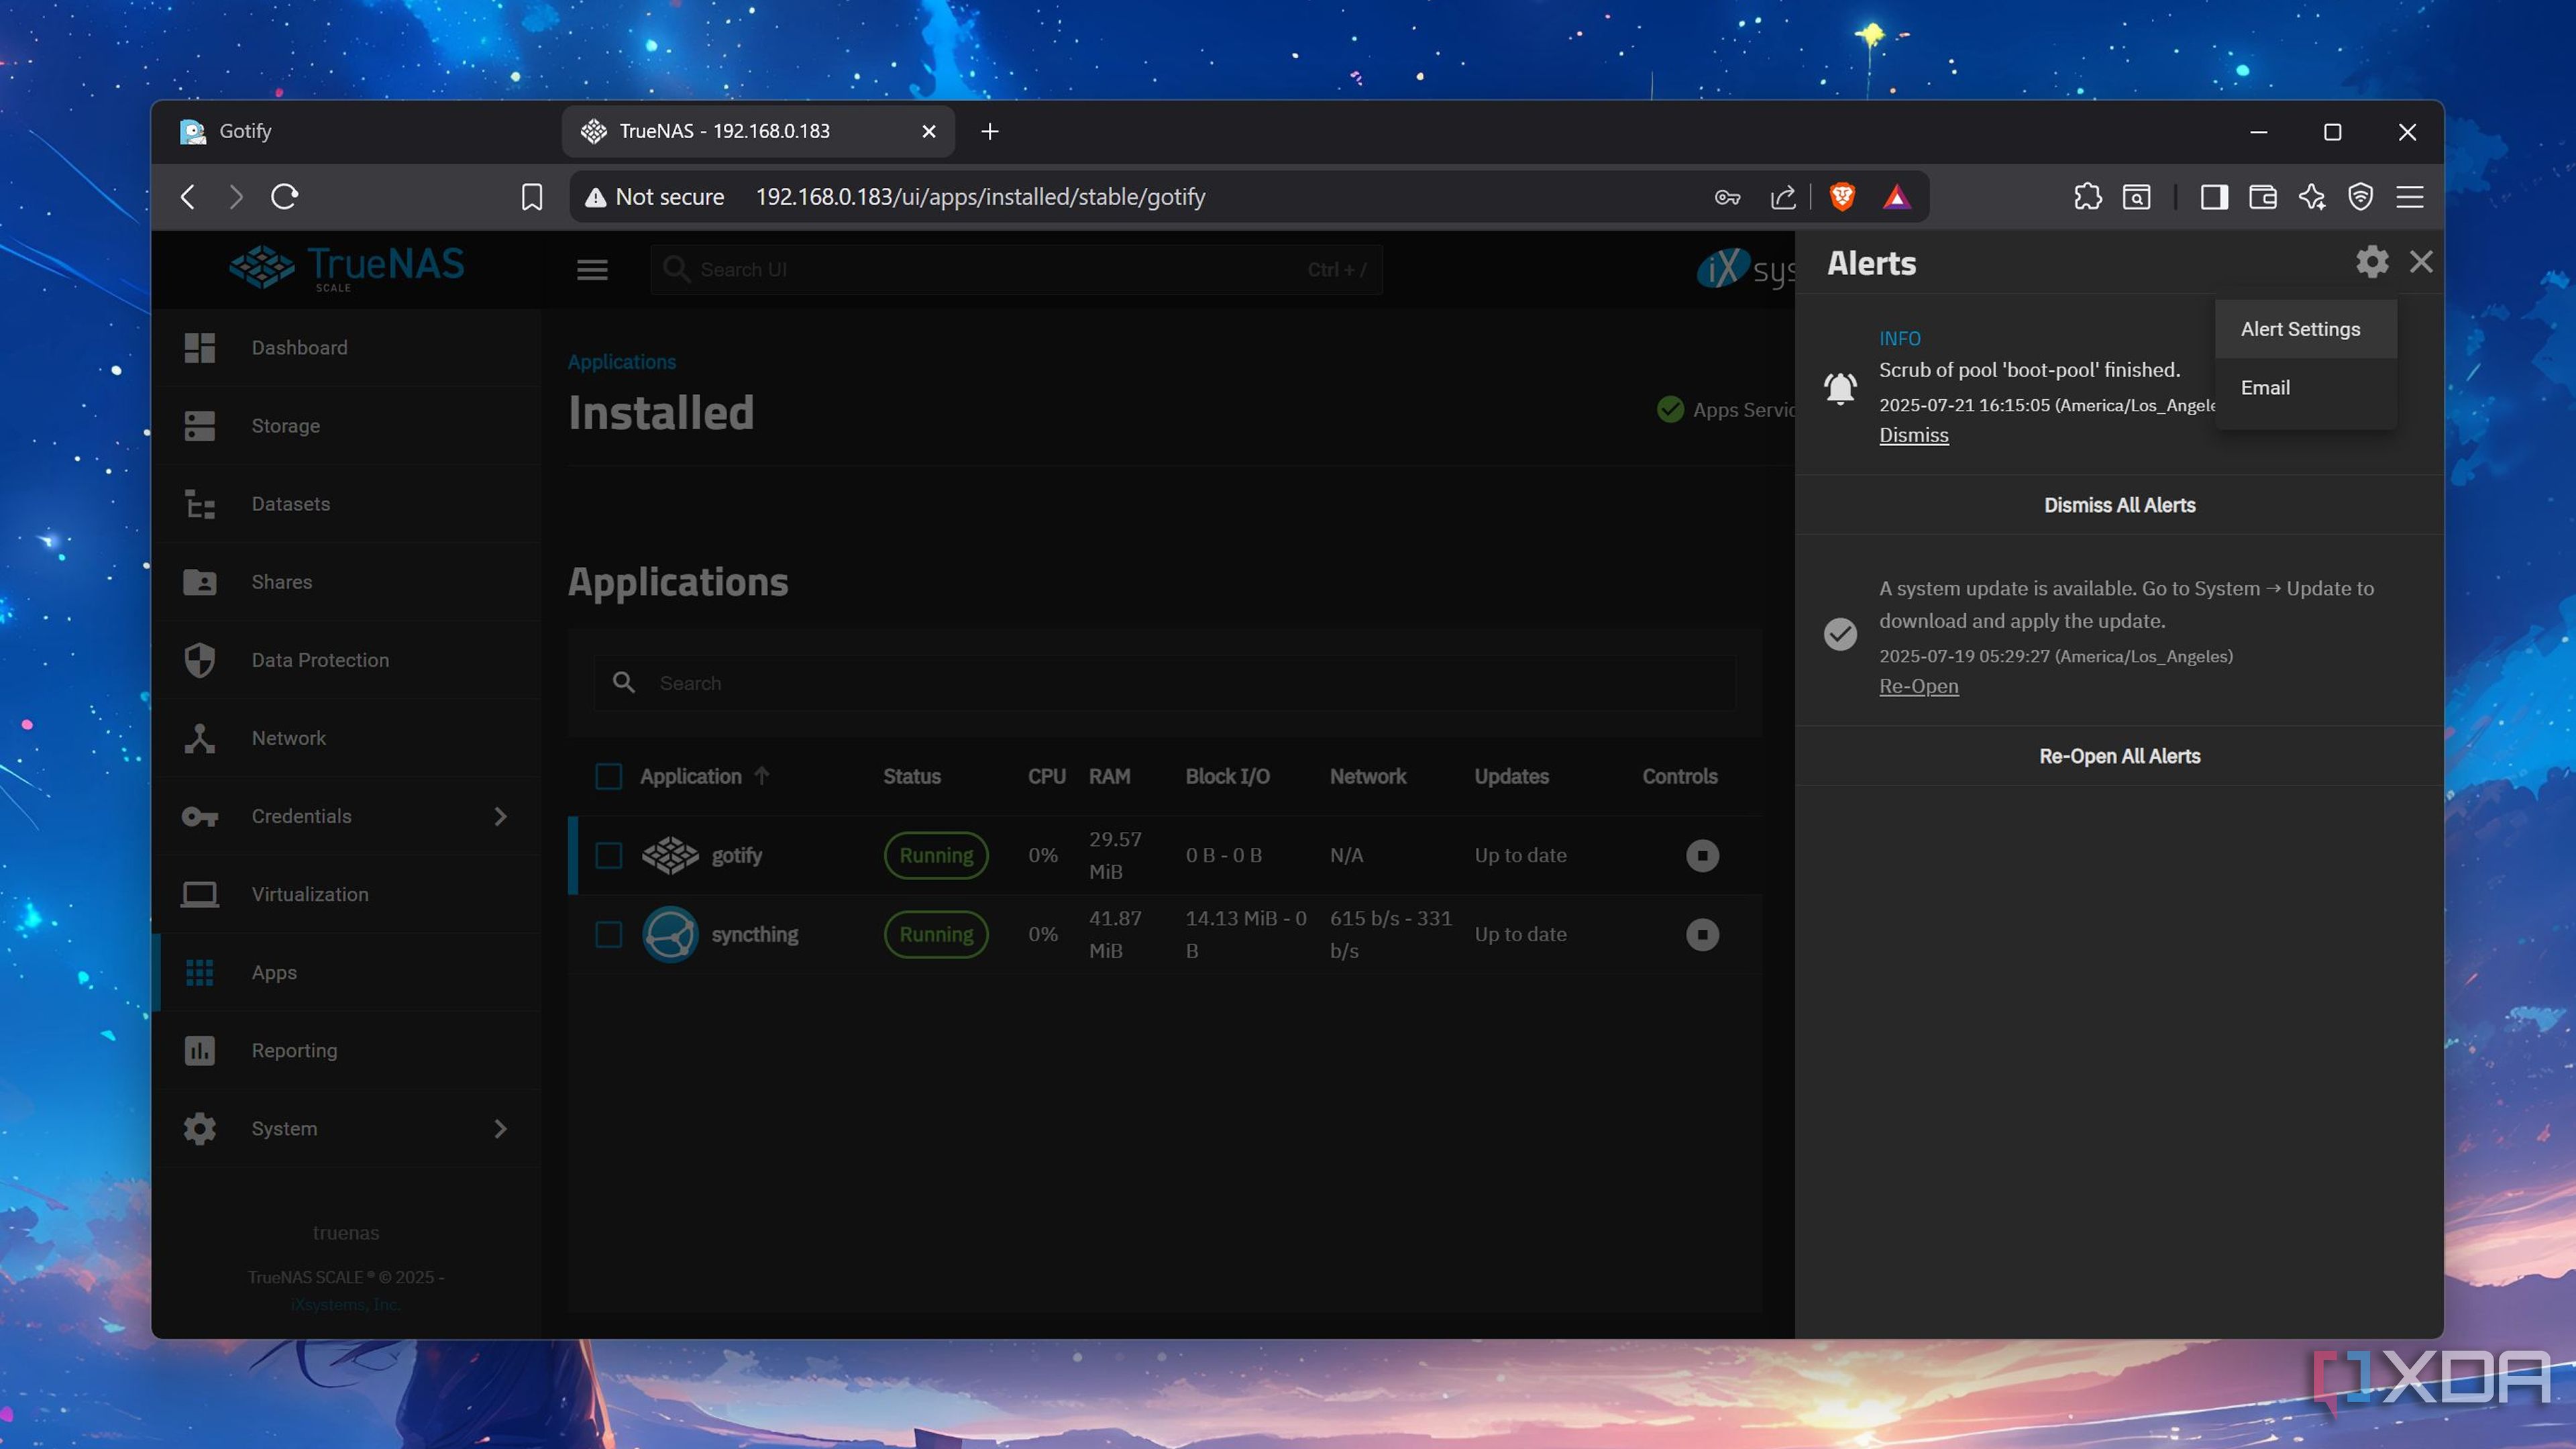This screenshot has width=2576, height=1449.
Task: Select all applications checkbox in header
Action: pos(608,776)
